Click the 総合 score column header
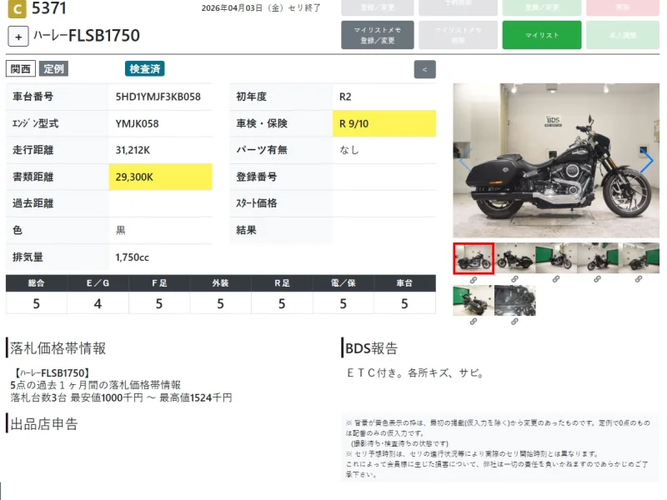 (x=36, y=283)
